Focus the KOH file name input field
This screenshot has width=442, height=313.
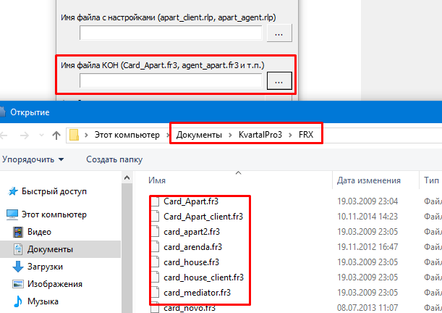(171, 81)
